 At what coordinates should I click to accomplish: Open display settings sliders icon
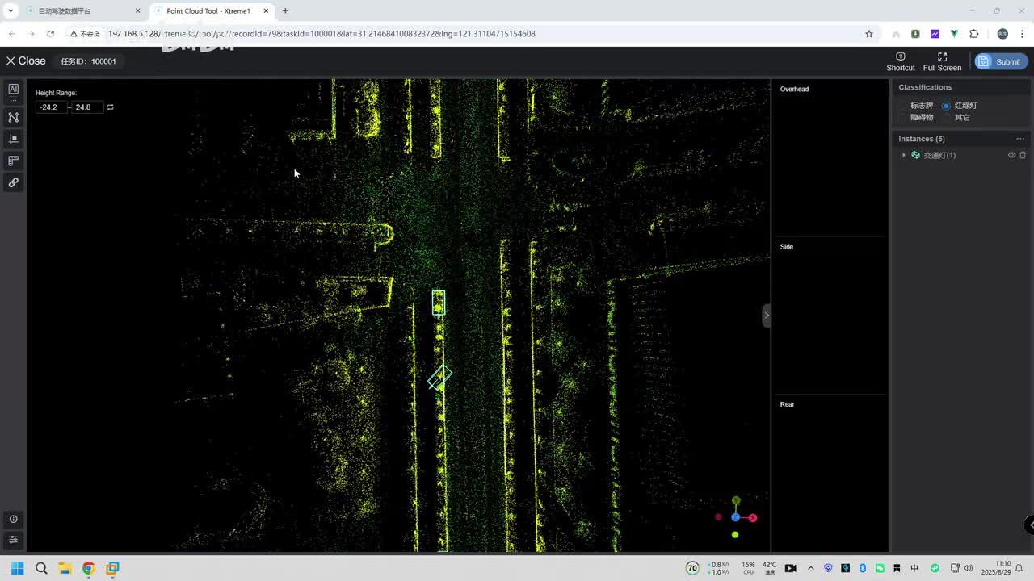click(x=13, y=540)
